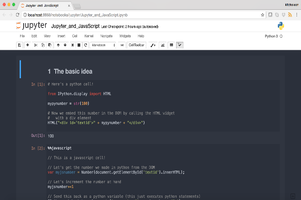Run the current cell
301x200 pixels.
click(72, 45)
